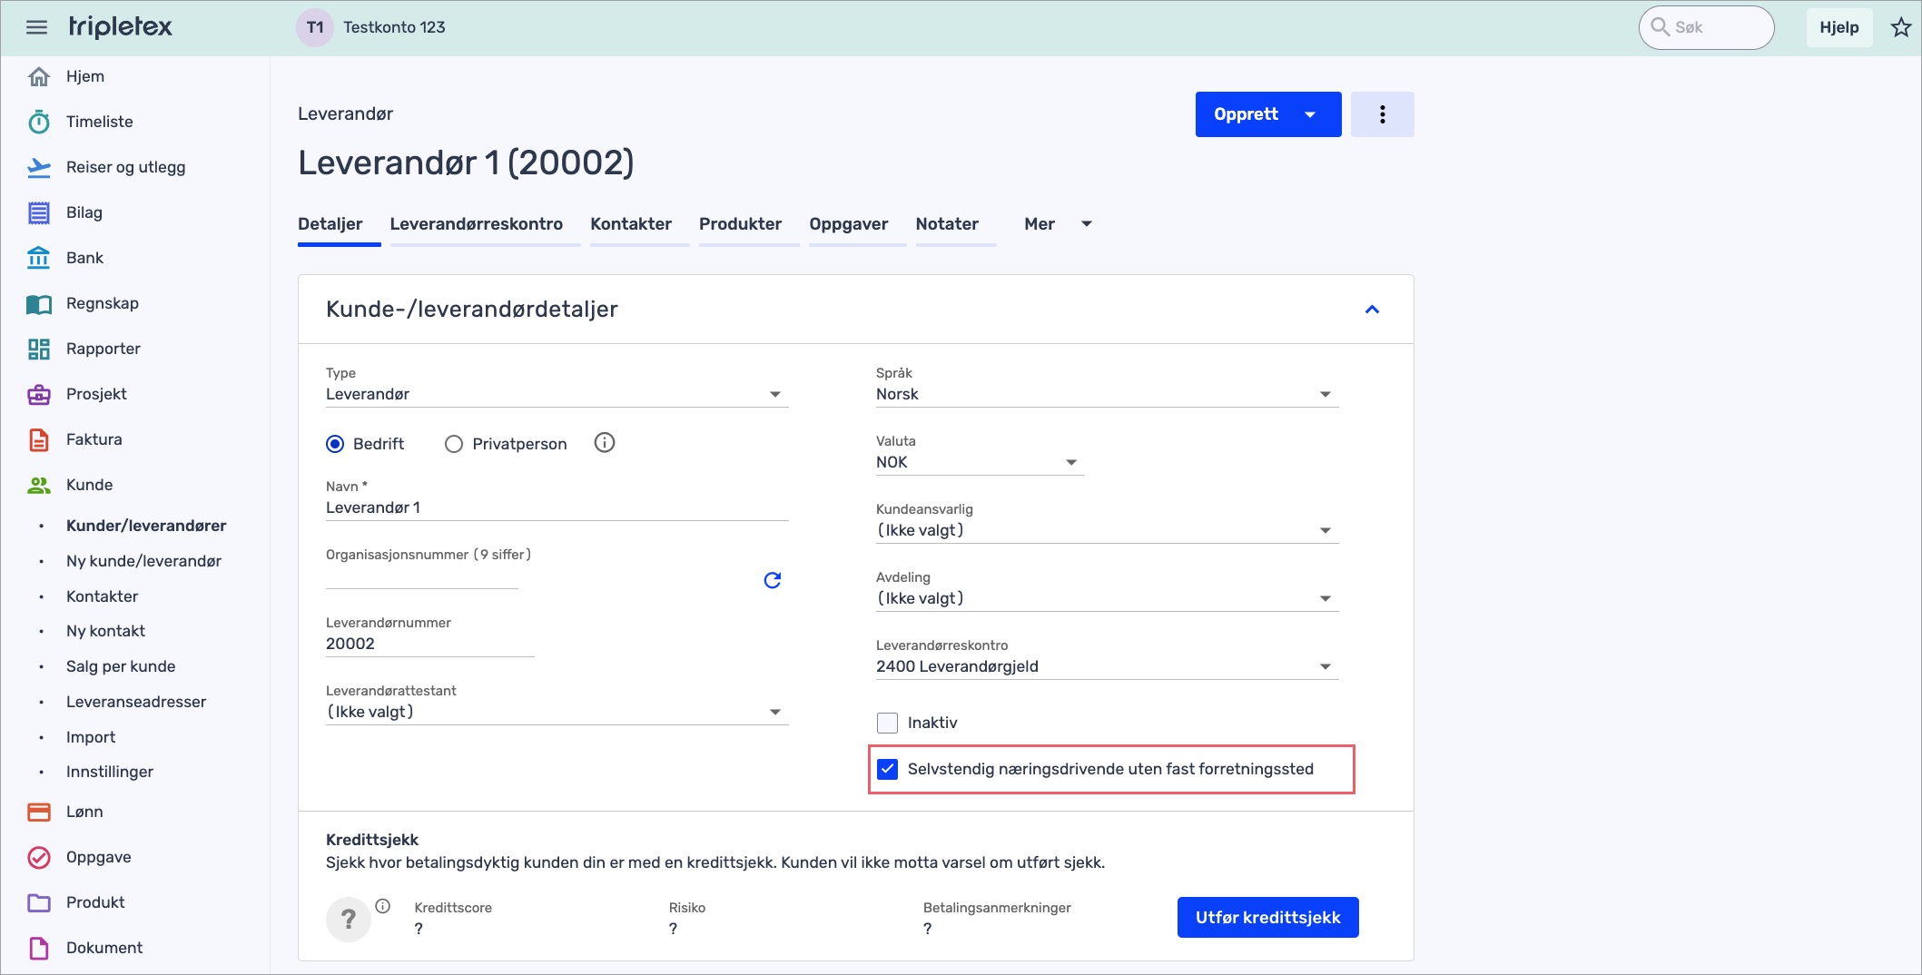
Task: Click the Bank building icon
Action: click(x=39, y=258)
